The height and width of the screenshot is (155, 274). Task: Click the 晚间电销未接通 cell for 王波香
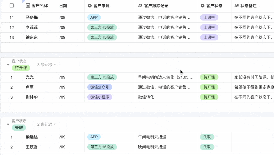(x=152, y=147)
